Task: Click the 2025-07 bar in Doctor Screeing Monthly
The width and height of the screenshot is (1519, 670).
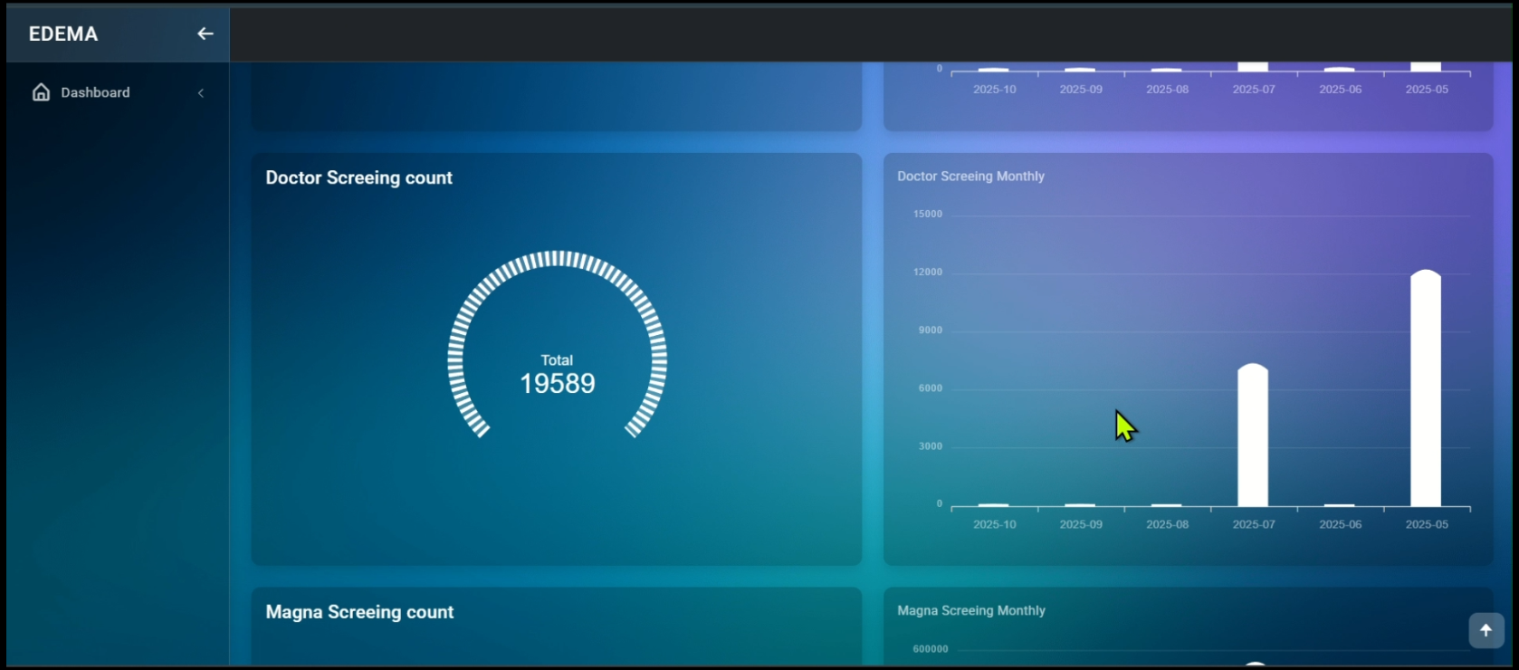Action: pyautogui.click(x=1253, y=435)
